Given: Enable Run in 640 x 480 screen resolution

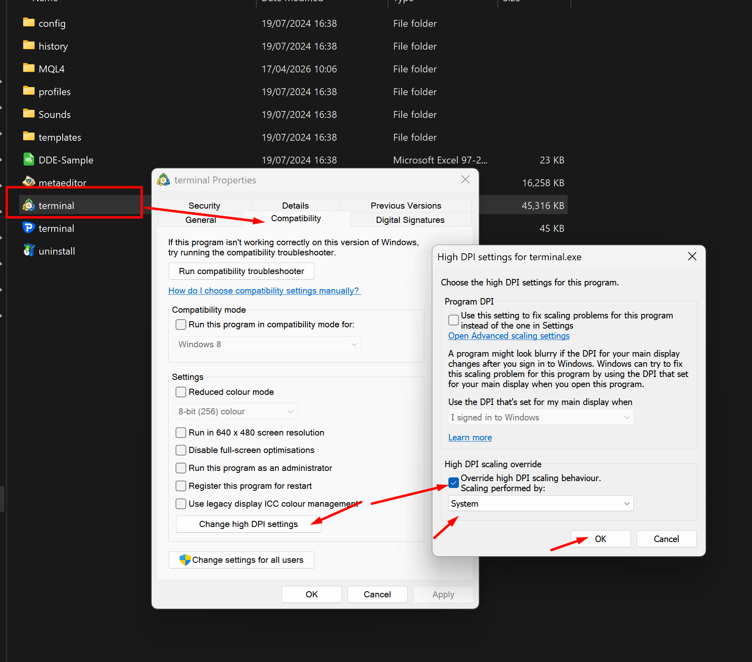Looking at the screenshot, I should (181, 433).
